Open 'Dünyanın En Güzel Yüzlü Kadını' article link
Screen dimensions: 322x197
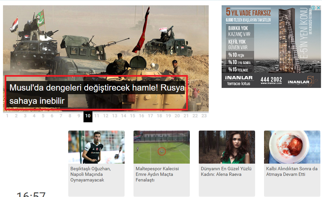click(x=226, y=172)
